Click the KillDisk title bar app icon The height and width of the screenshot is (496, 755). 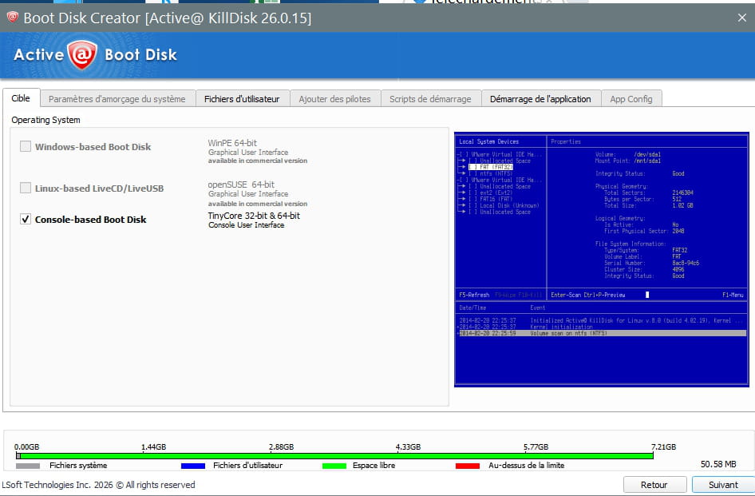point(12,17)
